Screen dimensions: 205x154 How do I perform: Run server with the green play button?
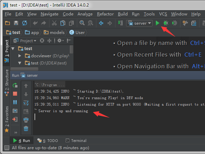click(158, 23)
